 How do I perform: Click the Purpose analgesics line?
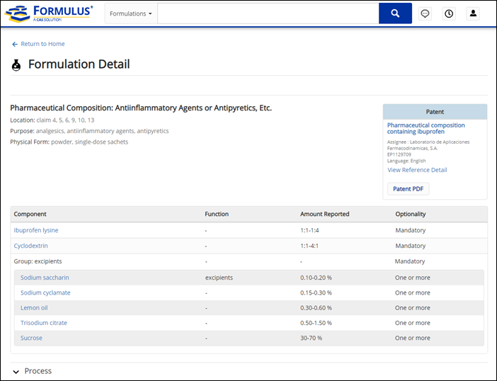pos(89,131)
